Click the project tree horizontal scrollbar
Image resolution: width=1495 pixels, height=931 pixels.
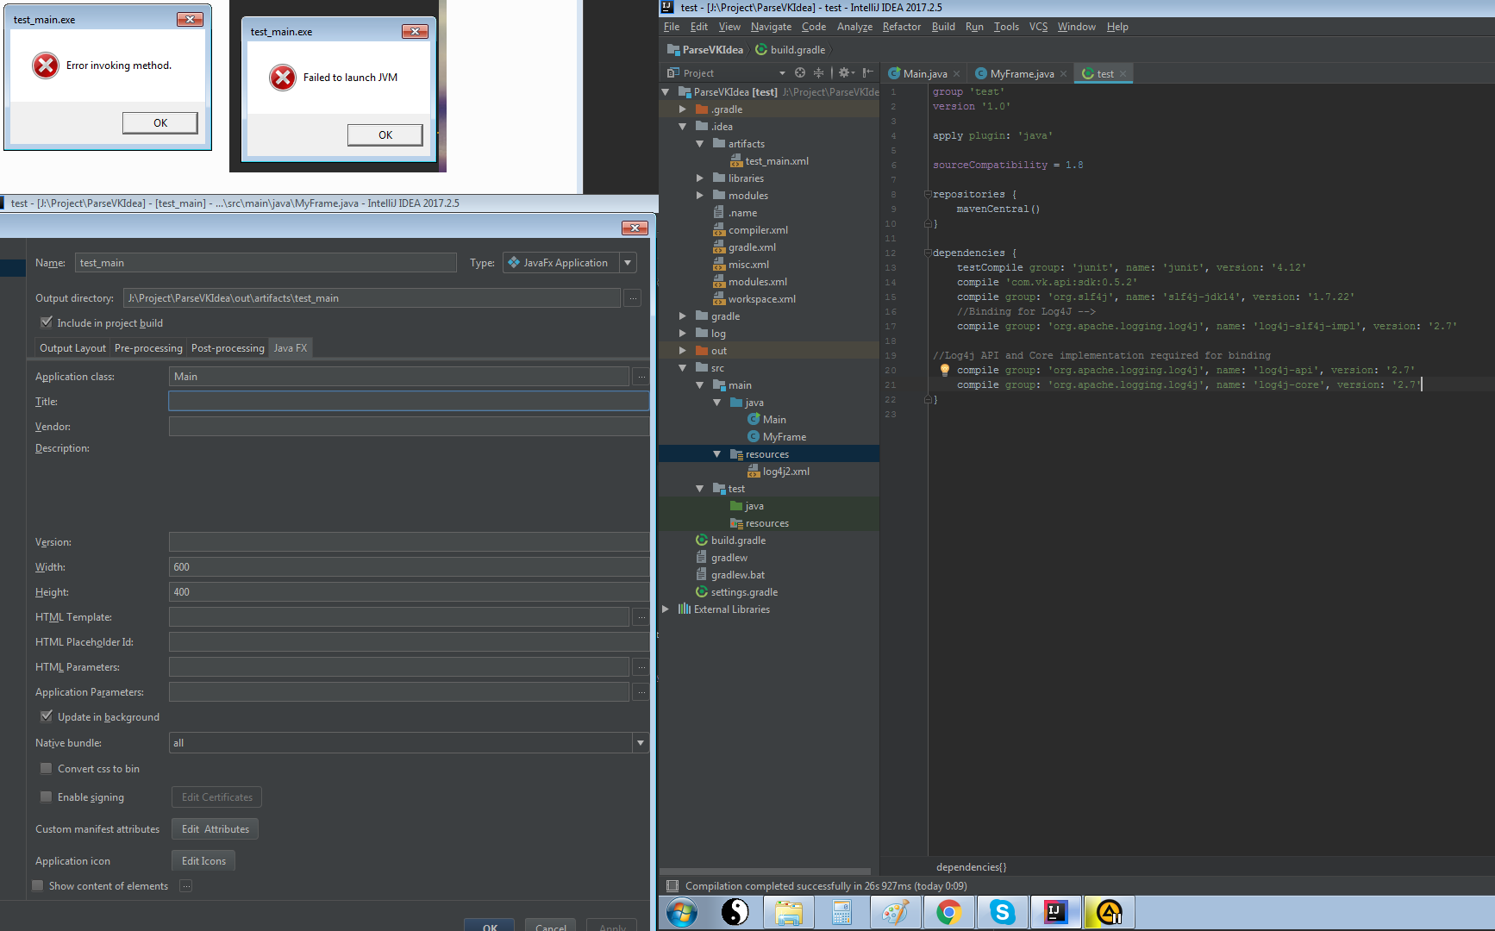pos(765,872)
